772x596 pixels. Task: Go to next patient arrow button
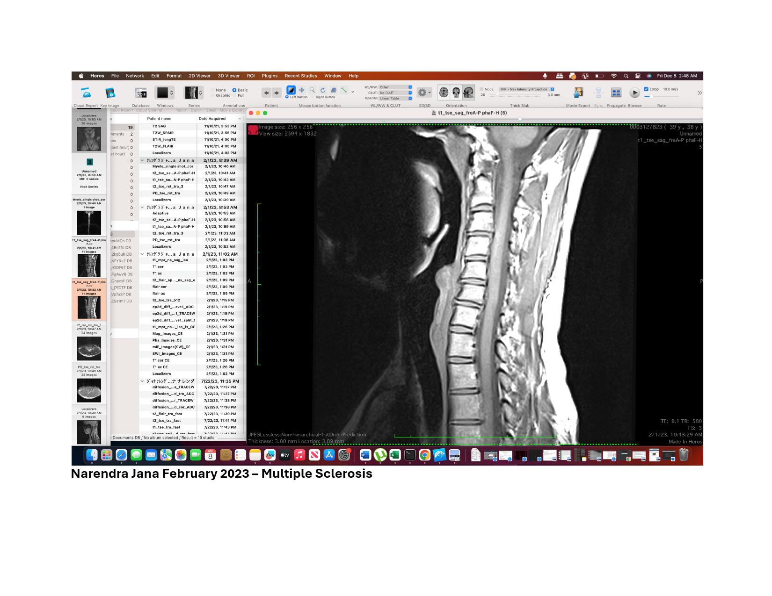[x=277, y=93]
